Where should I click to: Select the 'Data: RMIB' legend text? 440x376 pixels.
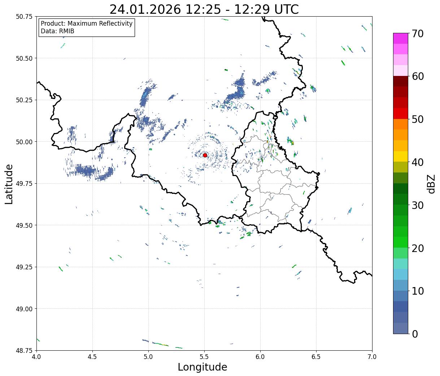coord(57,31)
